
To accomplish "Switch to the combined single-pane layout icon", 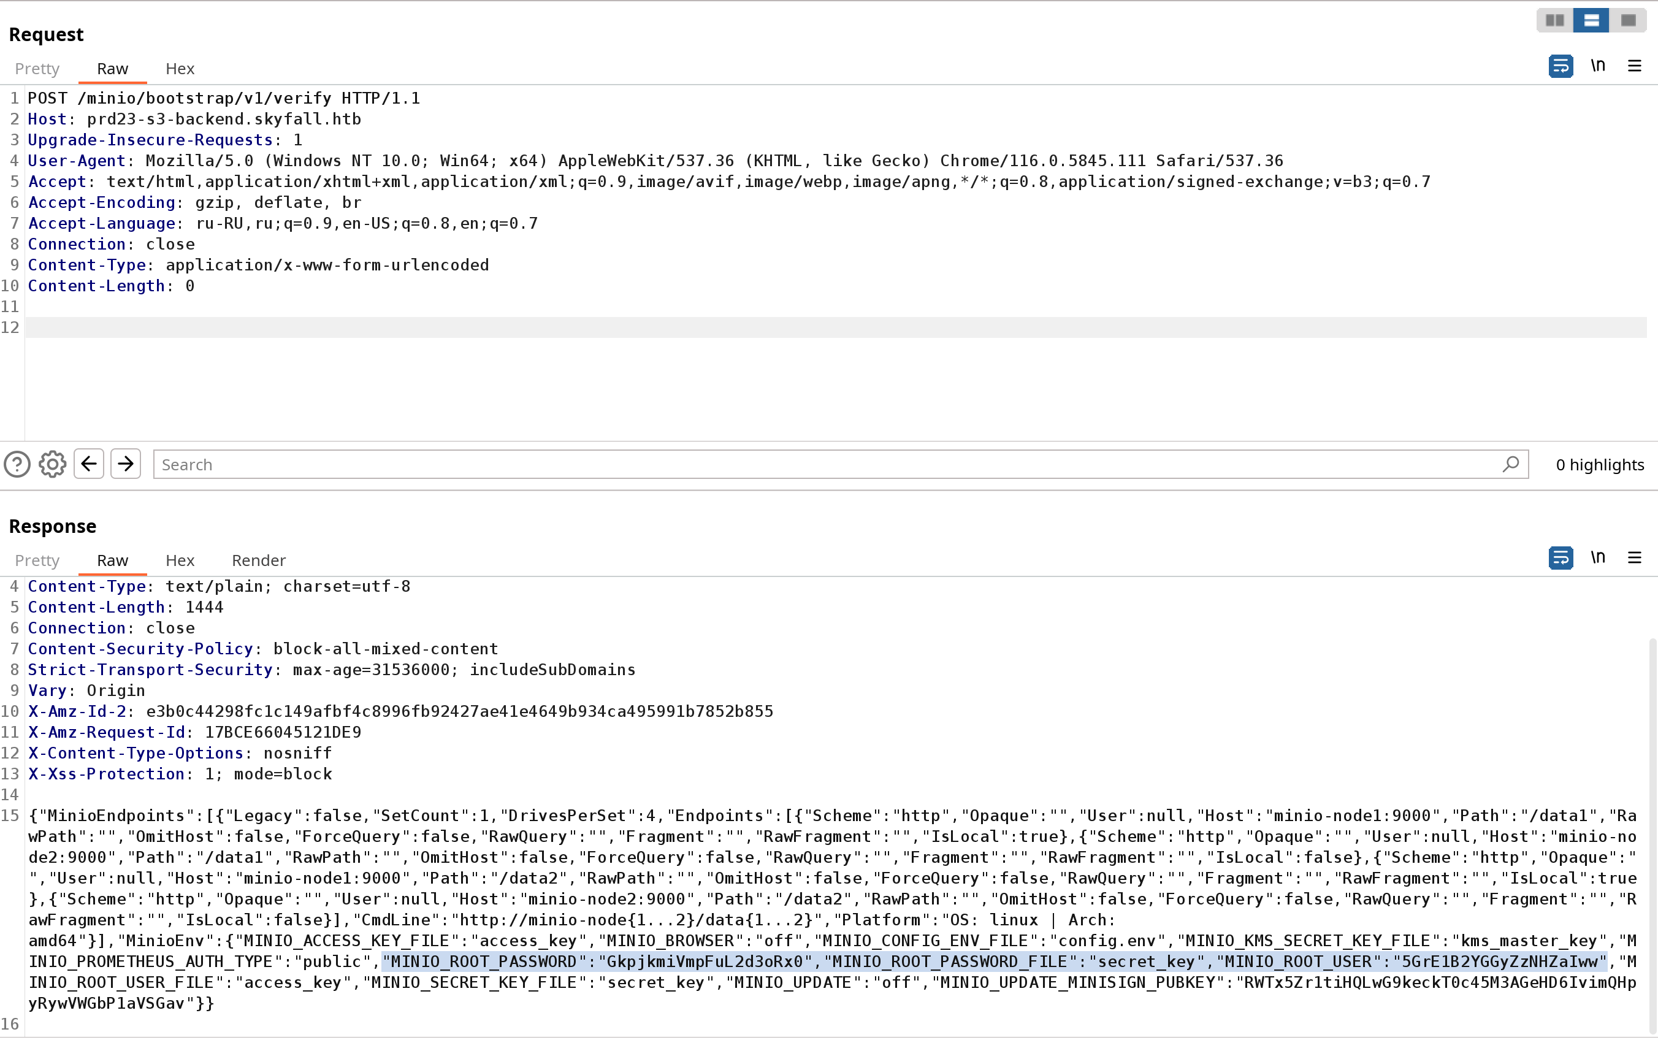I will coord(1628,21).
